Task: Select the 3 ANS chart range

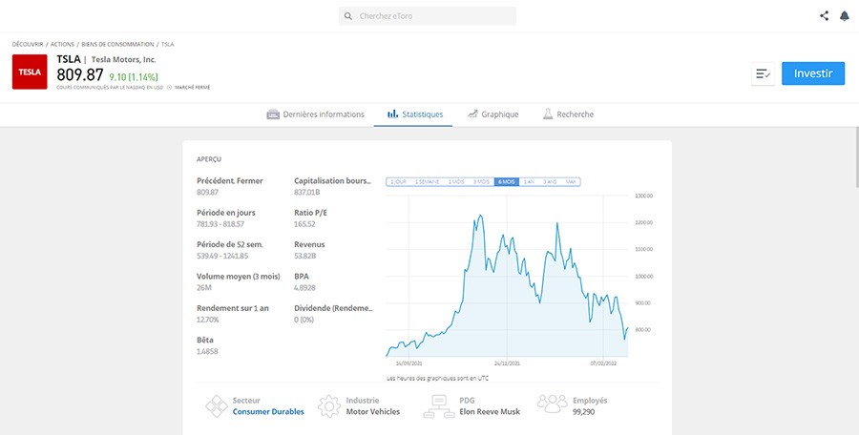Action: (550, 182)
